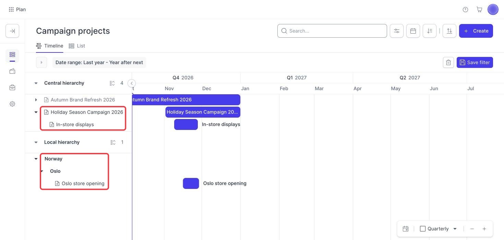The image size is (504, 240).
Task: Click the Campaign projects page title
Action: (x=73, y=31)
